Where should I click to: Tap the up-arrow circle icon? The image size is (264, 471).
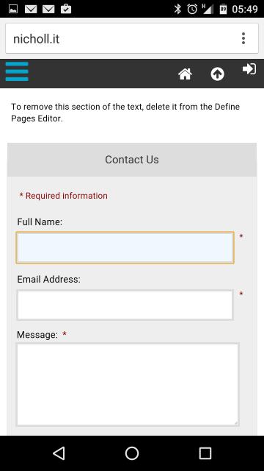tap(217, 74)
